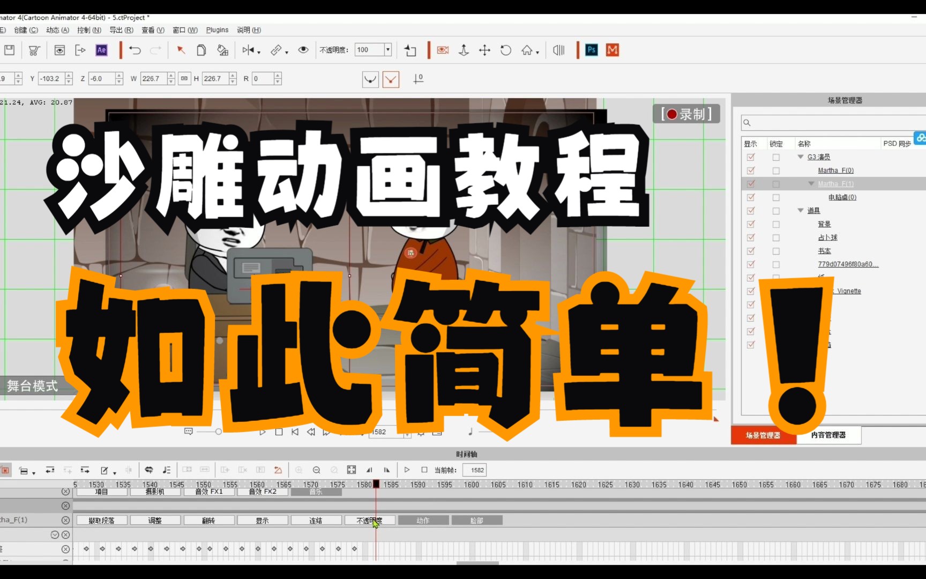The width and height of the screenshot is (926, 579).
Task: Open the After Effects export with Ae icon
Action: 101,50
